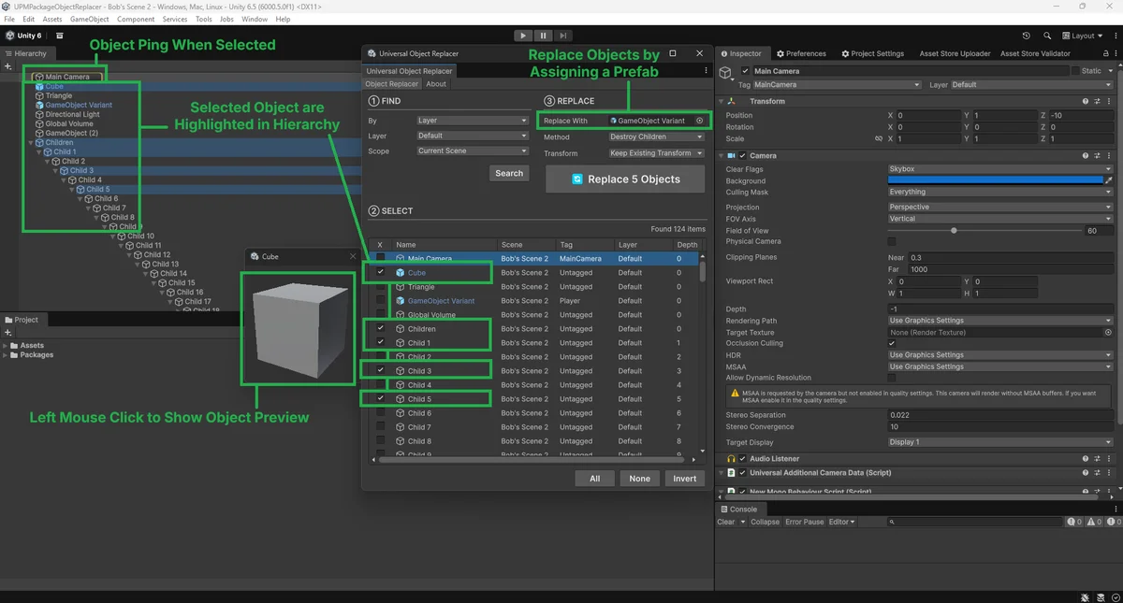Click the None selection button
The image size is (1123, 603).
[639, 479]
